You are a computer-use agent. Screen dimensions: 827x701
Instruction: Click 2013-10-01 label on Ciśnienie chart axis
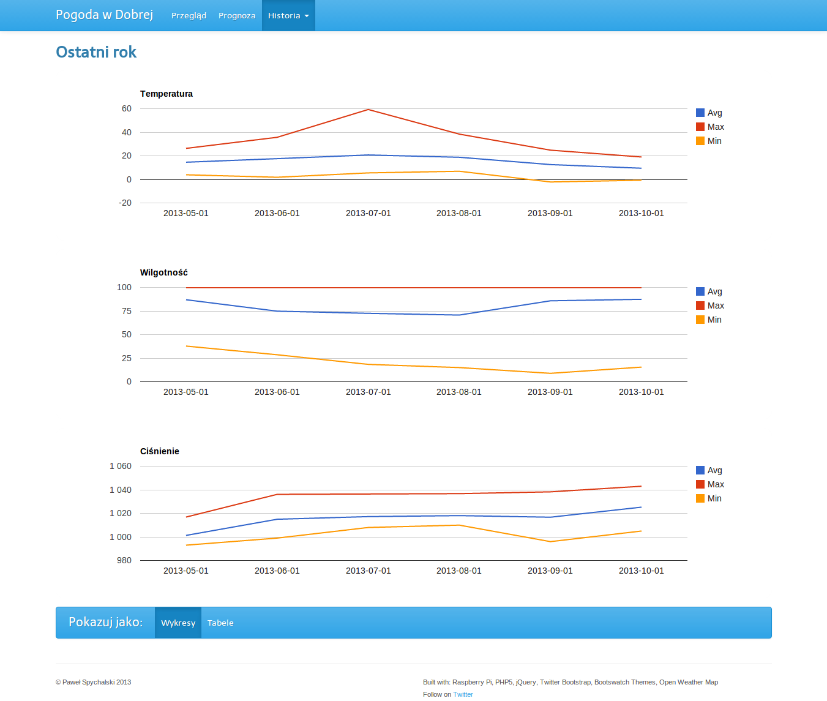tap(642, 571)
